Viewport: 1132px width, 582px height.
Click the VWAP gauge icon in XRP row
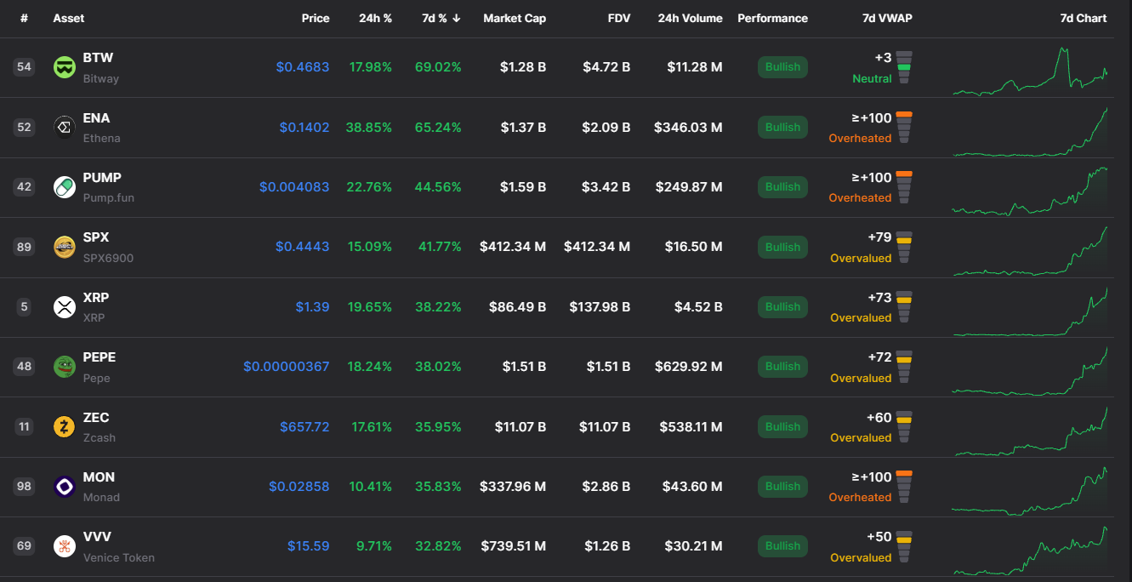coord(904,307)
